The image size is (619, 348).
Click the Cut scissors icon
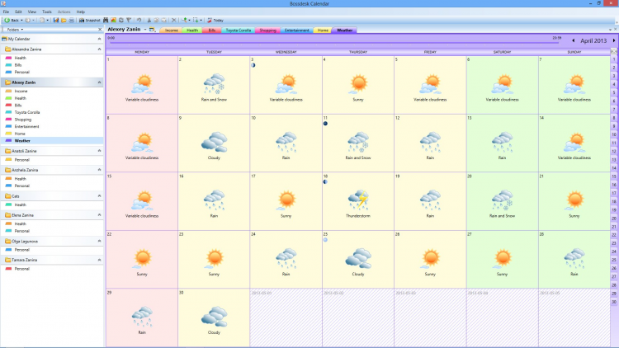[x=149, y=20]
